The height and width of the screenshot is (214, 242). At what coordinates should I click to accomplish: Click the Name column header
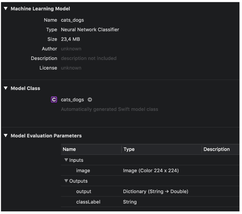click(70, 149)
